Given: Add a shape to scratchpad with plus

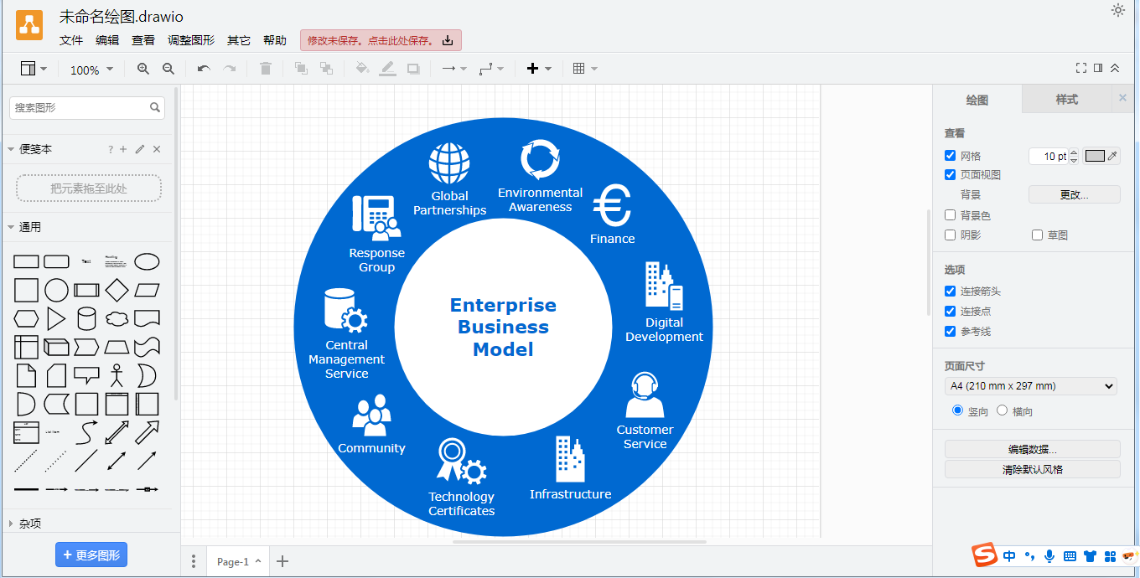Looking at the screenshot, I should 123,149.
